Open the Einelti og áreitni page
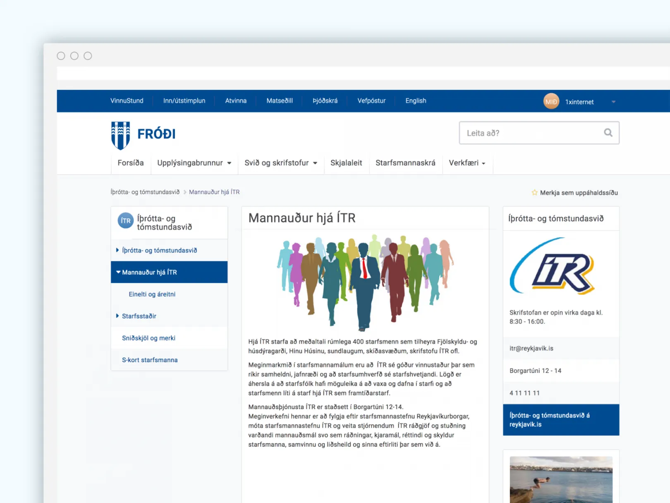The image size is (670, 503). [x=152, y=294]
